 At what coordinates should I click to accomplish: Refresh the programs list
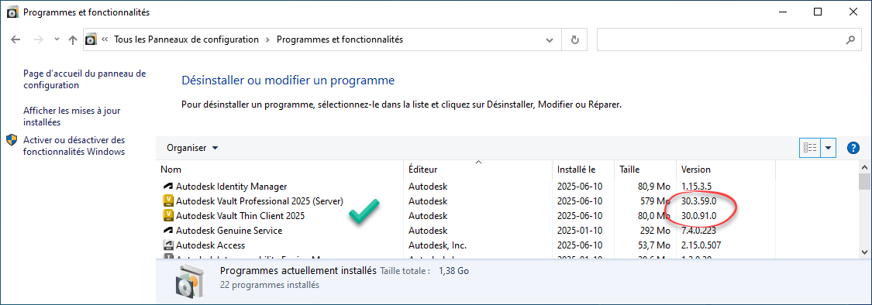point(575,40)
